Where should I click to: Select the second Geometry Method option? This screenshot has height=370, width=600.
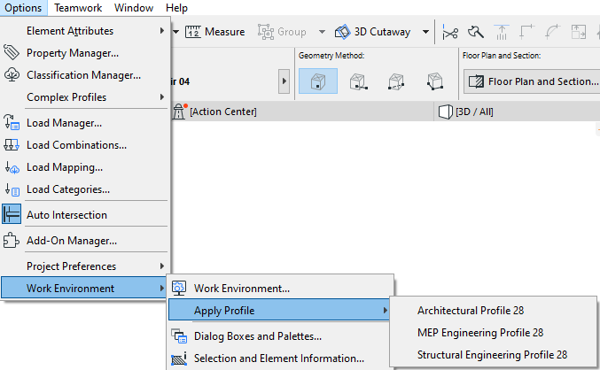click(358, 81)
